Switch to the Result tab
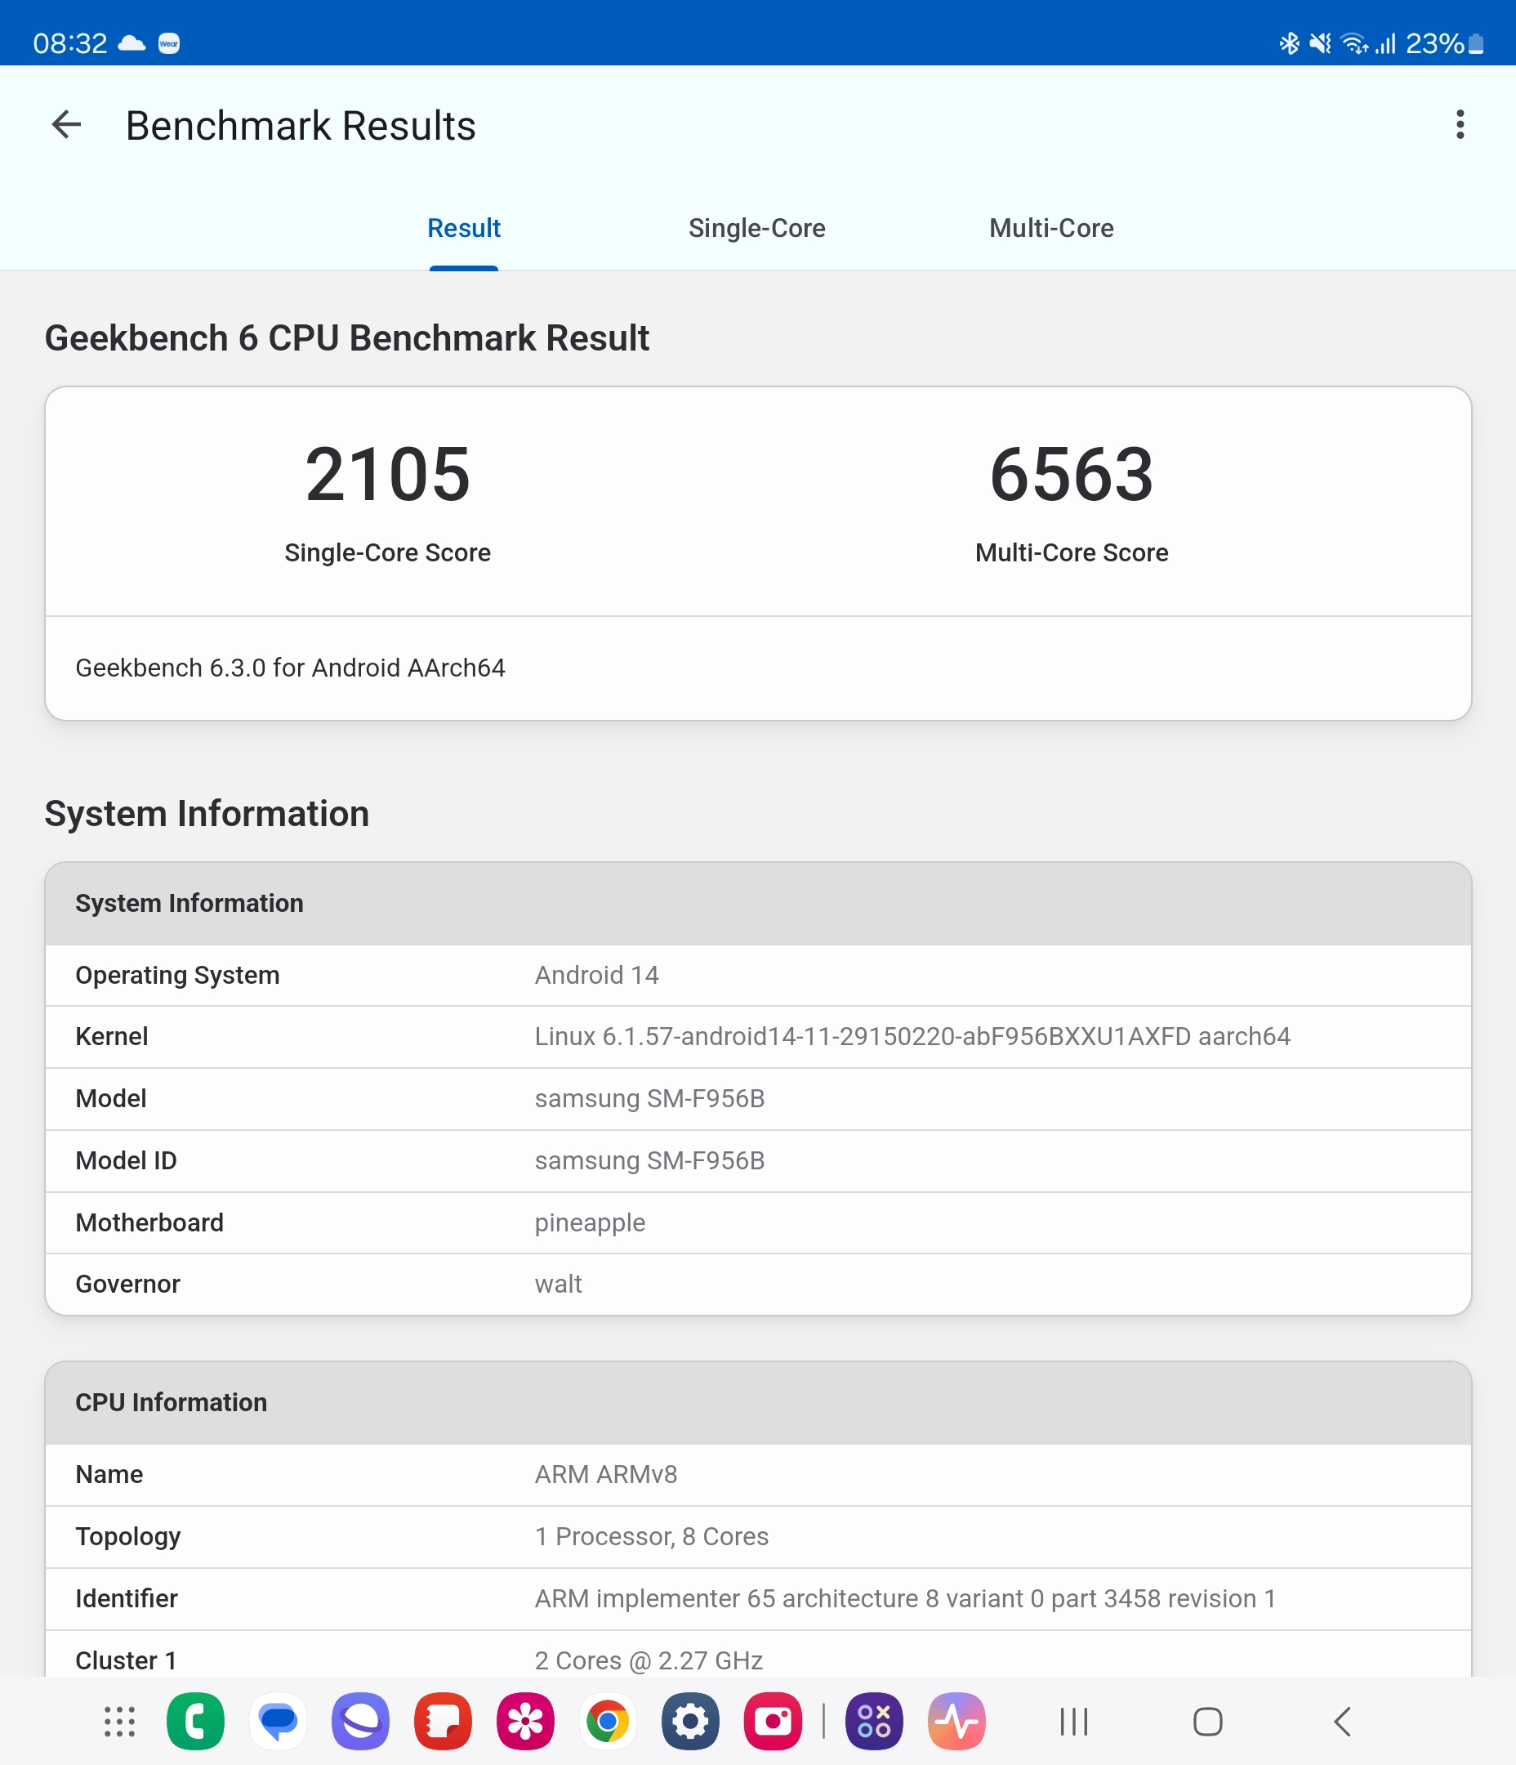This screenshot has width=1516, height=1765. point(463,228)
